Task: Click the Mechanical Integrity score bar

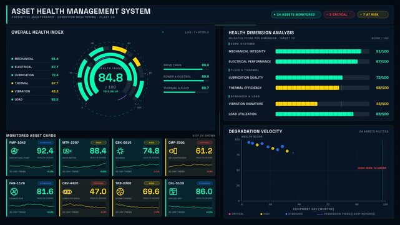Action: pos(322,51)
